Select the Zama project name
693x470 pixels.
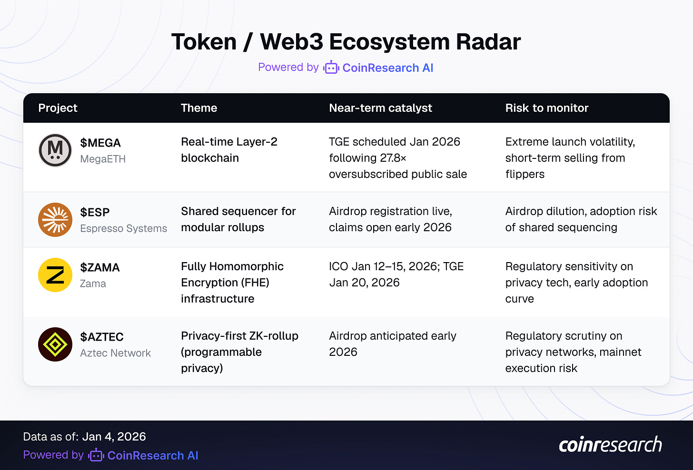click(x=93, y=284)
